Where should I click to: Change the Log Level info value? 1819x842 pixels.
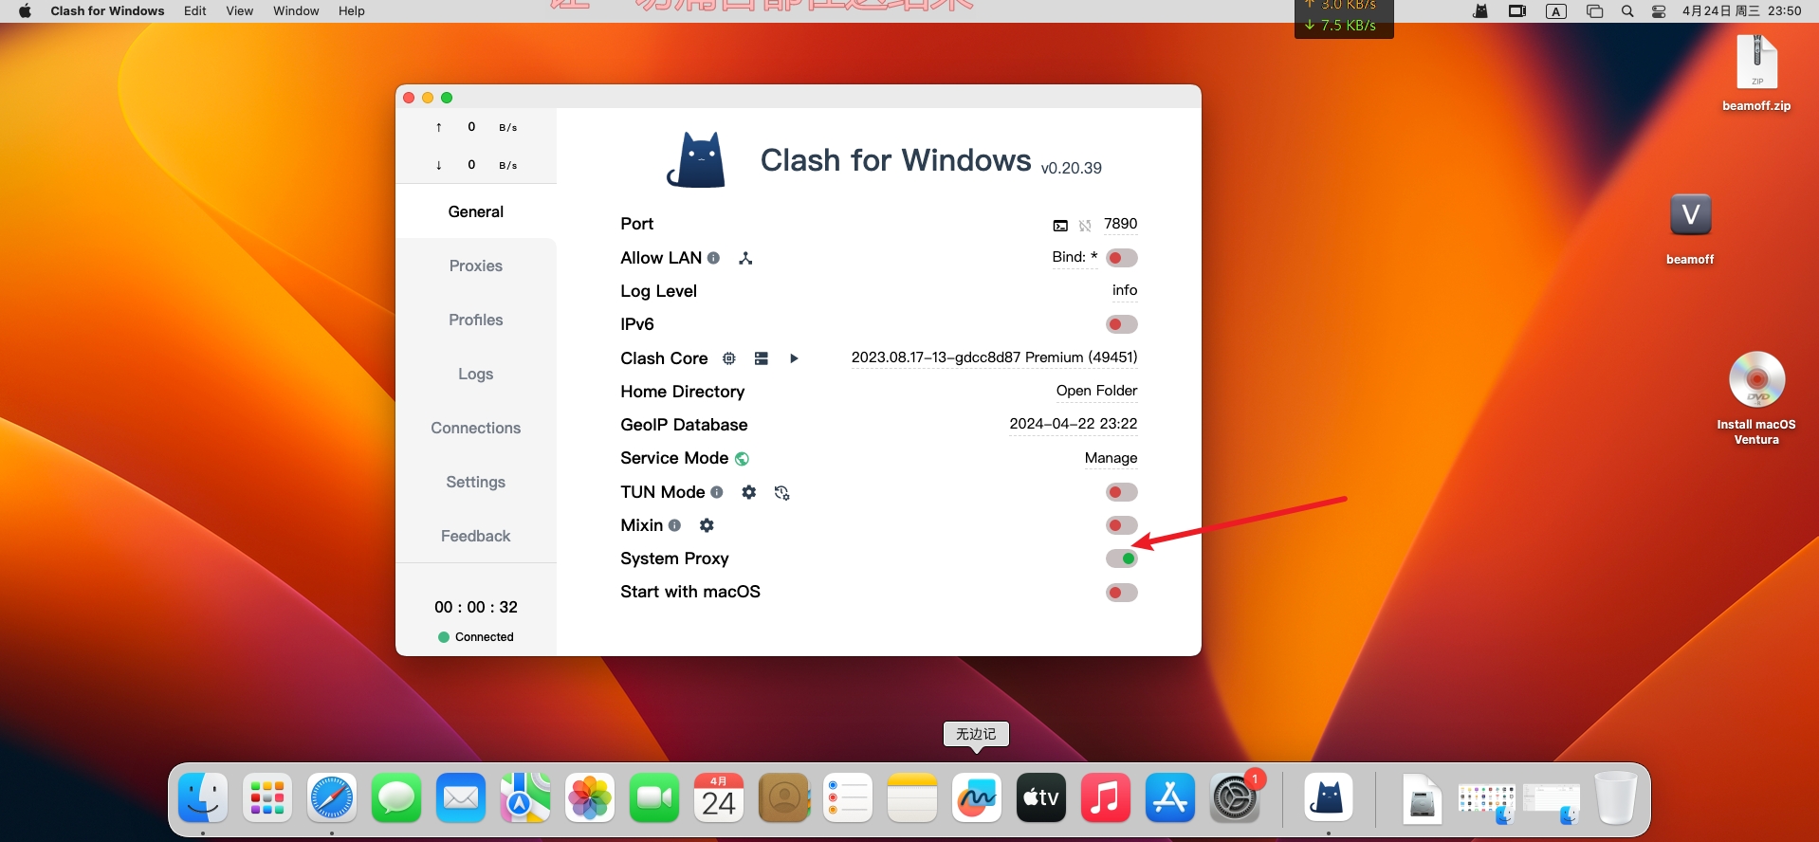1124,290
